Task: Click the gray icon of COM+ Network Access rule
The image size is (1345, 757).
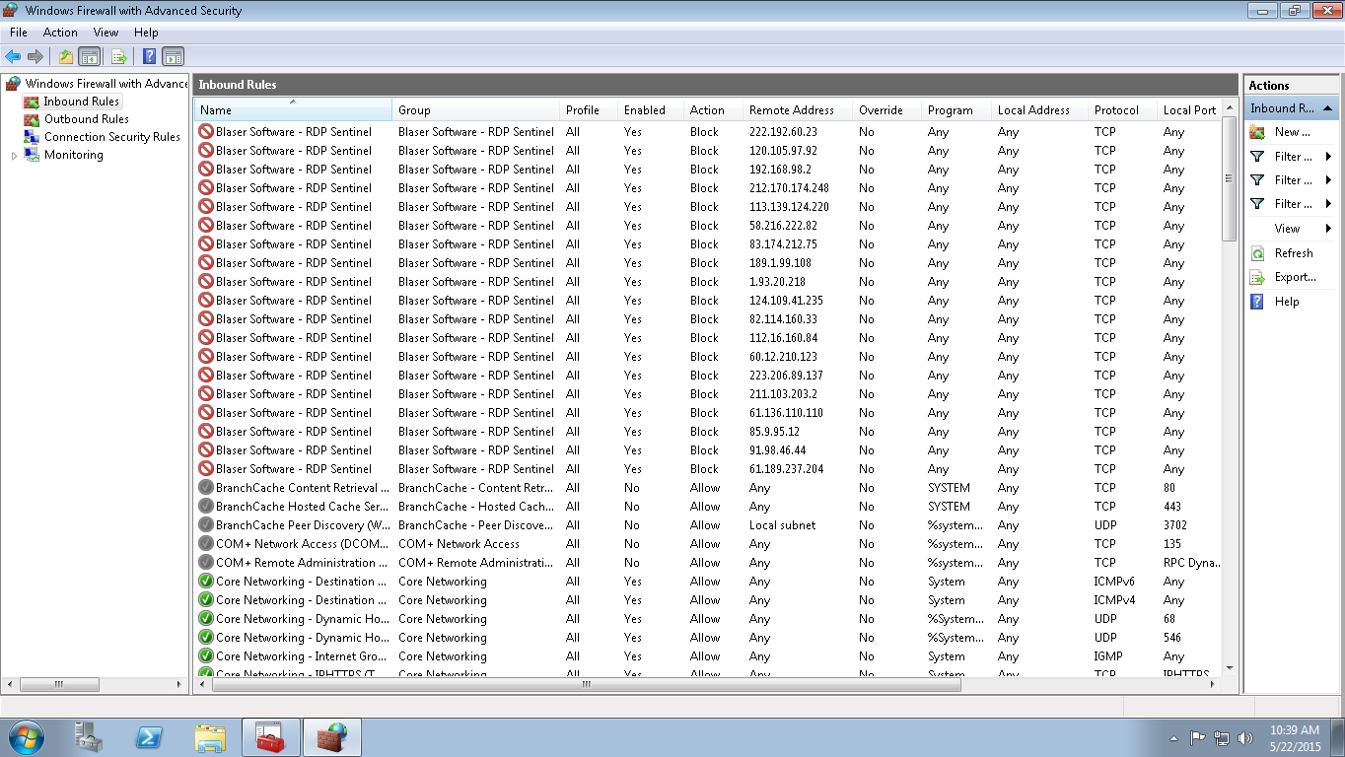Action: pyautogui.click(x=206, y=543)
